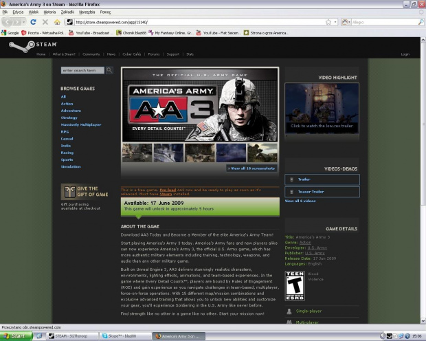Click the Steam store search magnifier button

(x=109, y=70)
